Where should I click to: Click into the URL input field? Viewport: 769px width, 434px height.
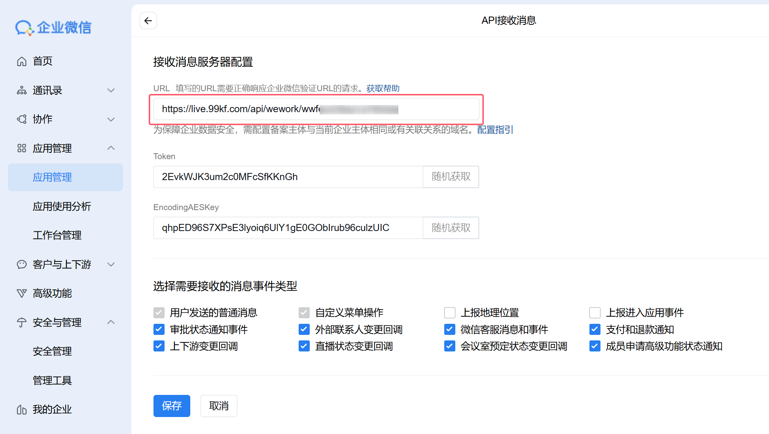click(316, 109)
